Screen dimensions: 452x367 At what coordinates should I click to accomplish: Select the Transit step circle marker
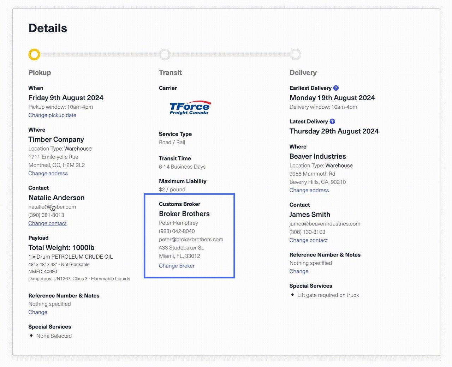pyautogui.click(x=165, y=55)
